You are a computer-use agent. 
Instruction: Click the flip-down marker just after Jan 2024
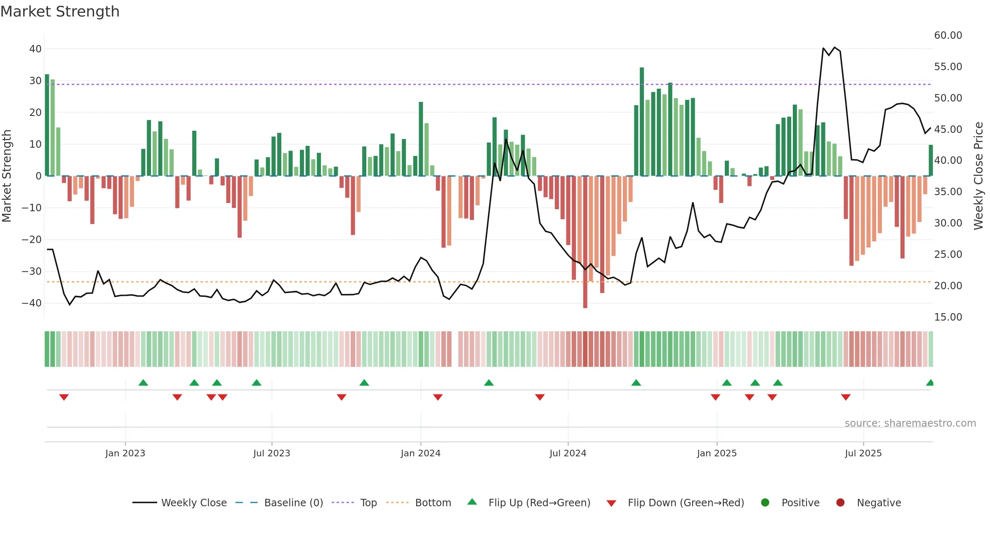438,397
